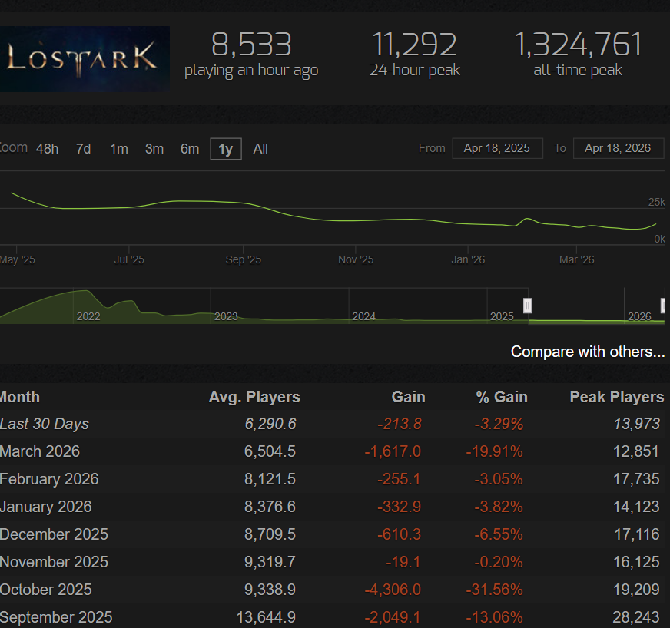Click the Jan '26 axis label on chart

pyautogui.click(x=468, y=259)
